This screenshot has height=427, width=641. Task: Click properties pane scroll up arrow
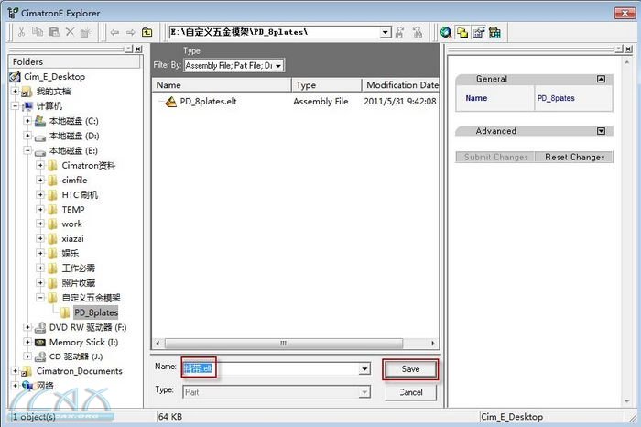[x=627, y=62]
